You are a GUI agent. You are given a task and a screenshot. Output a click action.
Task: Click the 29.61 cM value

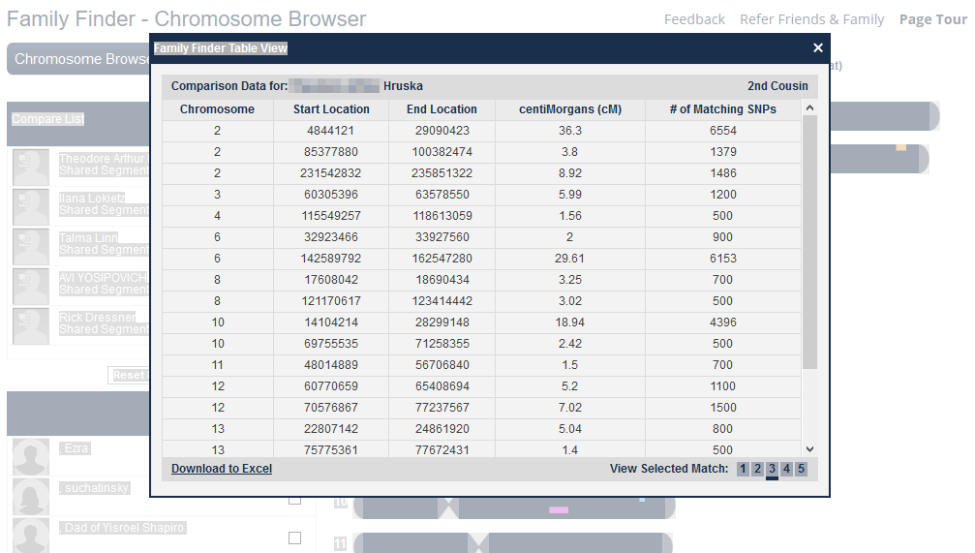569,259
